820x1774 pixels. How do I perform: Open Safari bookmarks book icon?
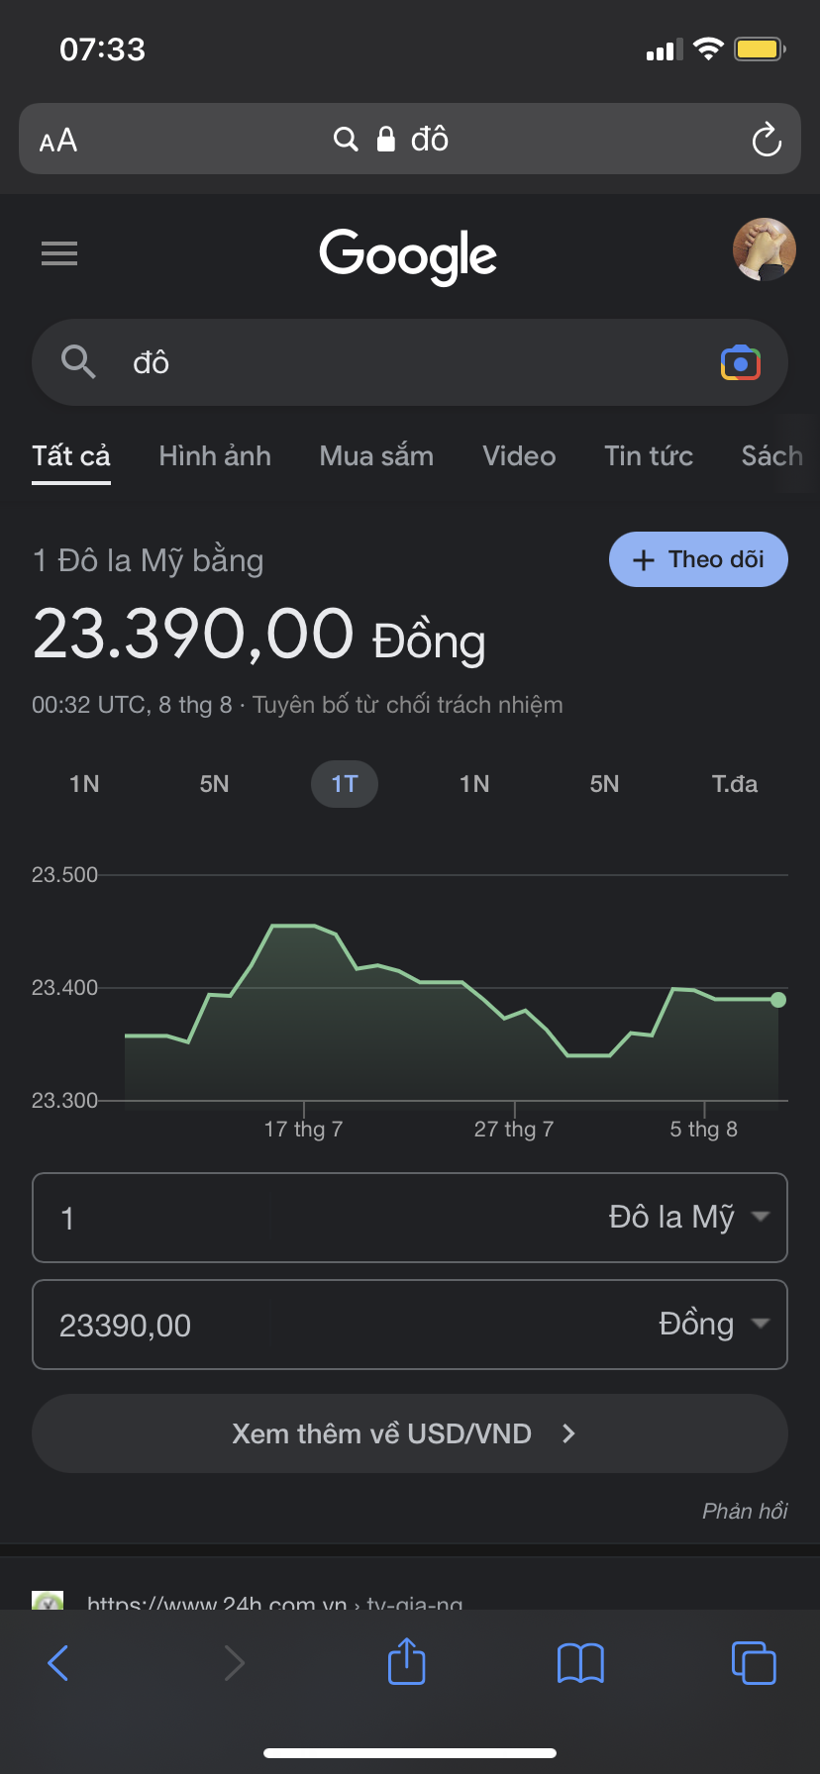point(580,1663)
